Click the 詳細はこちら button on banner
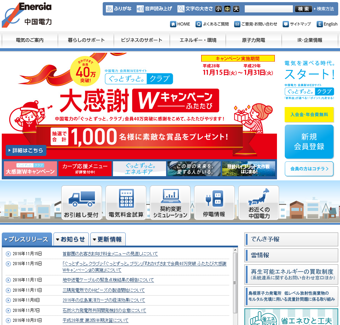The width and height of the screenshot is (340, 325). pyautogui.click(x=26, y=150)
